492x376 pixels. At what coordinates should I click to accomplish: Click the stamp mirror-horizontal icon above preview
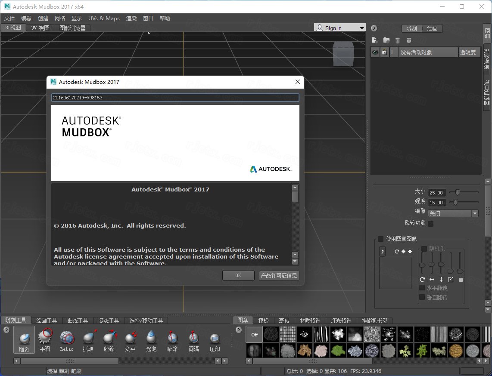tap(404, 251)
